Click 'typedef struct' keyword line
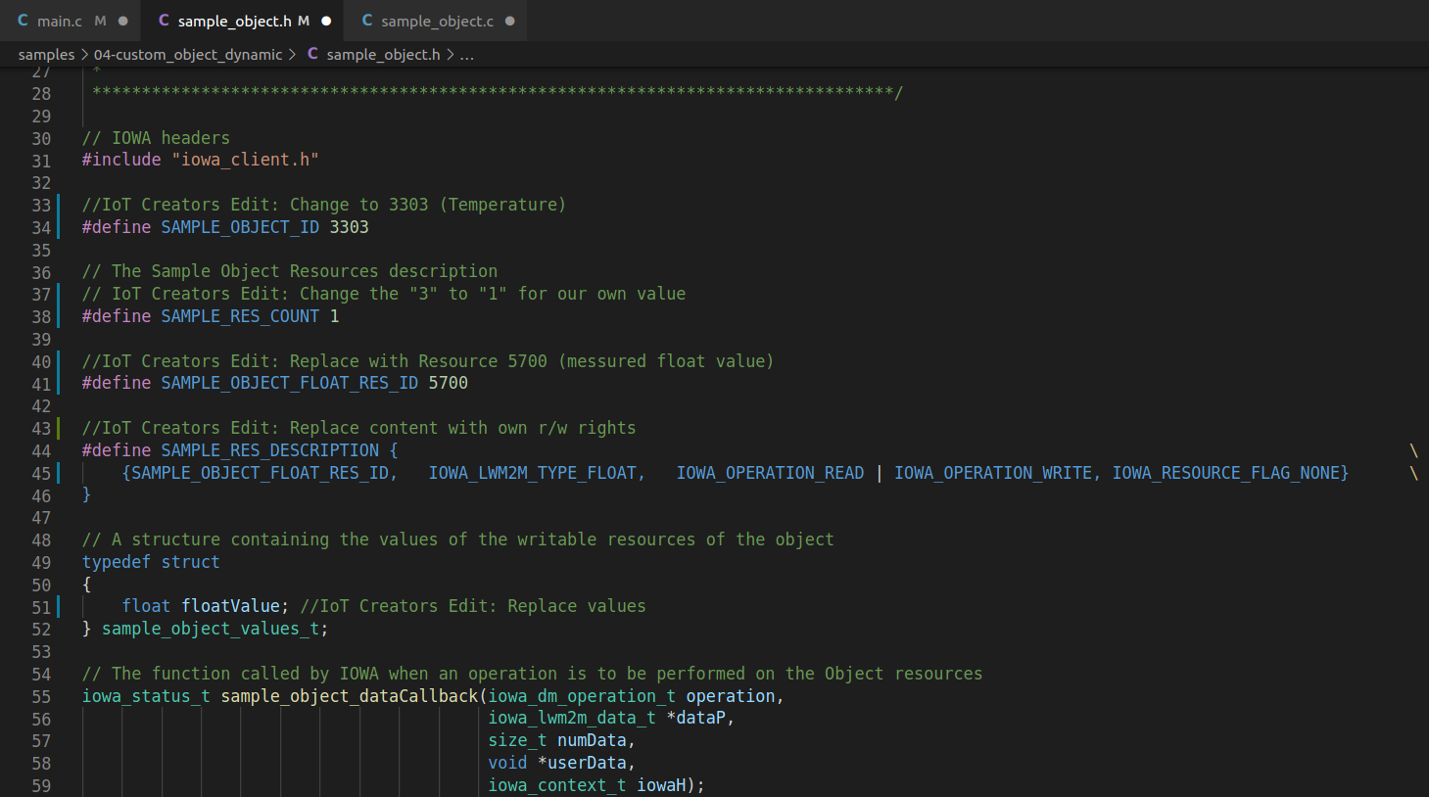 pyautogui.click(x=151, y=562)
